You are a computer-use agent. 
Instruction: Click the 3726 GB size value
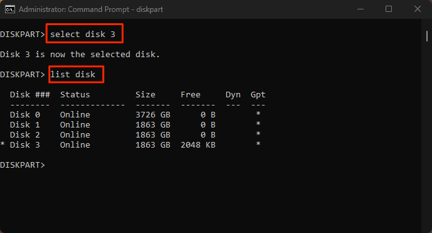pos(153,114)
